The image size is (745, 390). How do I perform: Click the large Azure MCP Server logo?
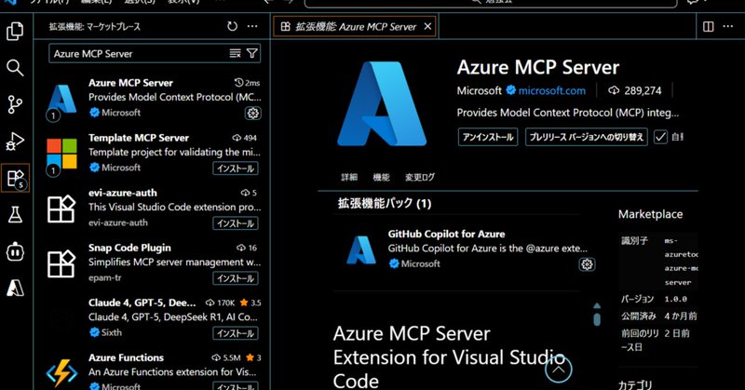[382, 103]
